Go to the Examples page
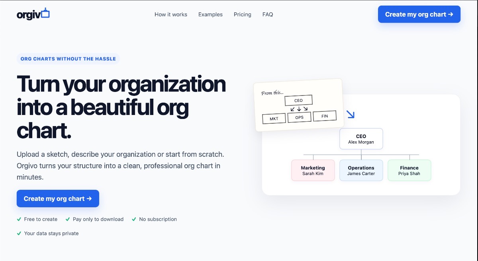The image size is (478, 261). point(210,14)
